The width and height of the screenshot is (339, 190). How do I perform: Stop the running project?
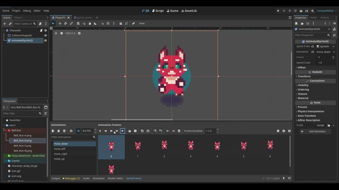point(290,11)
